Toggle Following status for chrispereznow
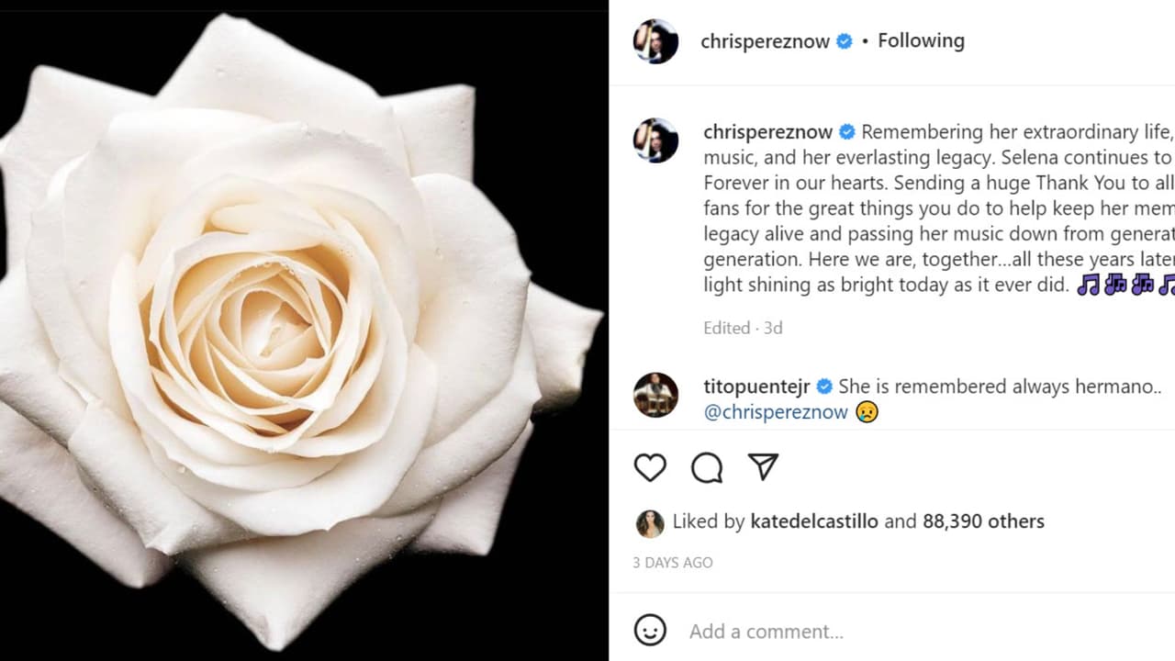 point(921,40)
